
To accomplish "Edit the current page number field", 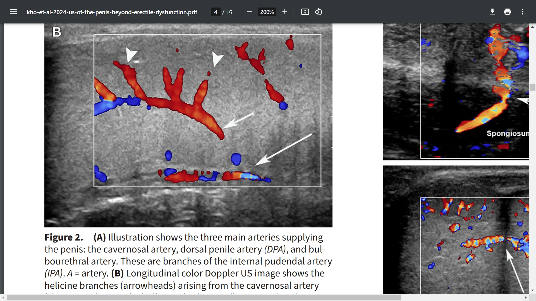I will [216, 12].
